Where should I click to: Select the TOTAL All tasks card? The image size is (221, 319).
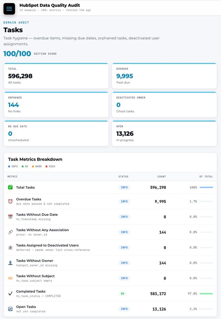tap(56, 76)
